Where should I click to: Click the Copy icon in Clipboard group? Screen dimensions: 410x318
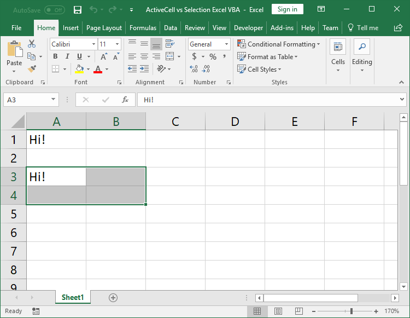31,56
